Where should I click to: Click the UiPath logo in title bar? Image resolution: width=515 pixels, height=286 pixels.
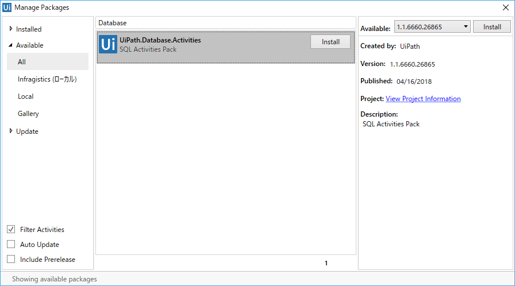[7, 7]
